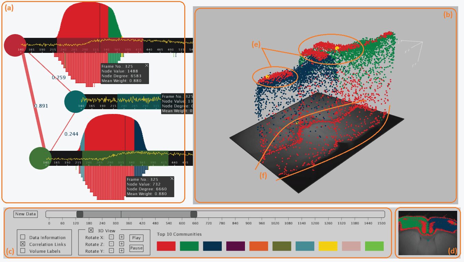This screenshot has width=464, height=262.
Task: Disable the Correlation Links checkbox
Action: point(23,244)
